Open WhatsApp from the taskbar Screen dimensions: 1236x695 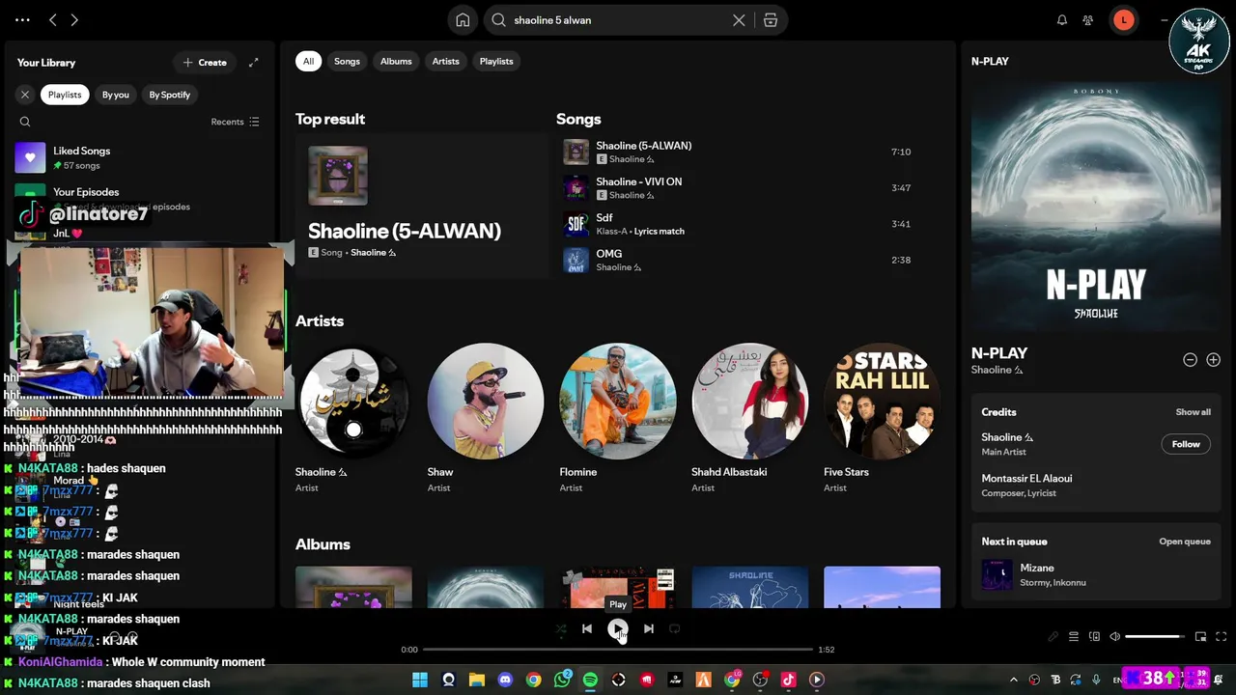point(562,680)
